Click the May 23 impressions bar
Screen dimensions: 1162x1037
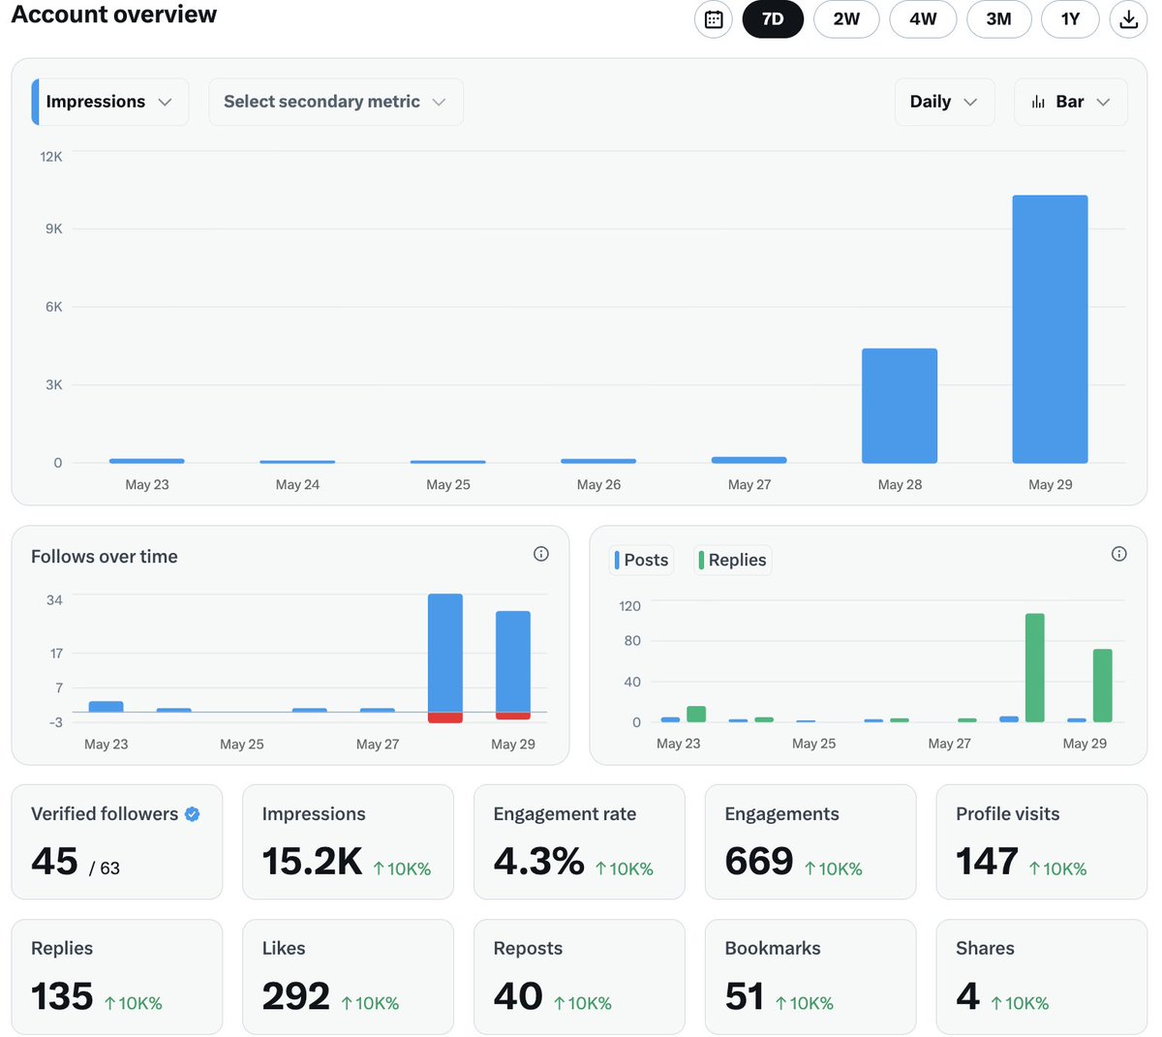click(147, 461)
